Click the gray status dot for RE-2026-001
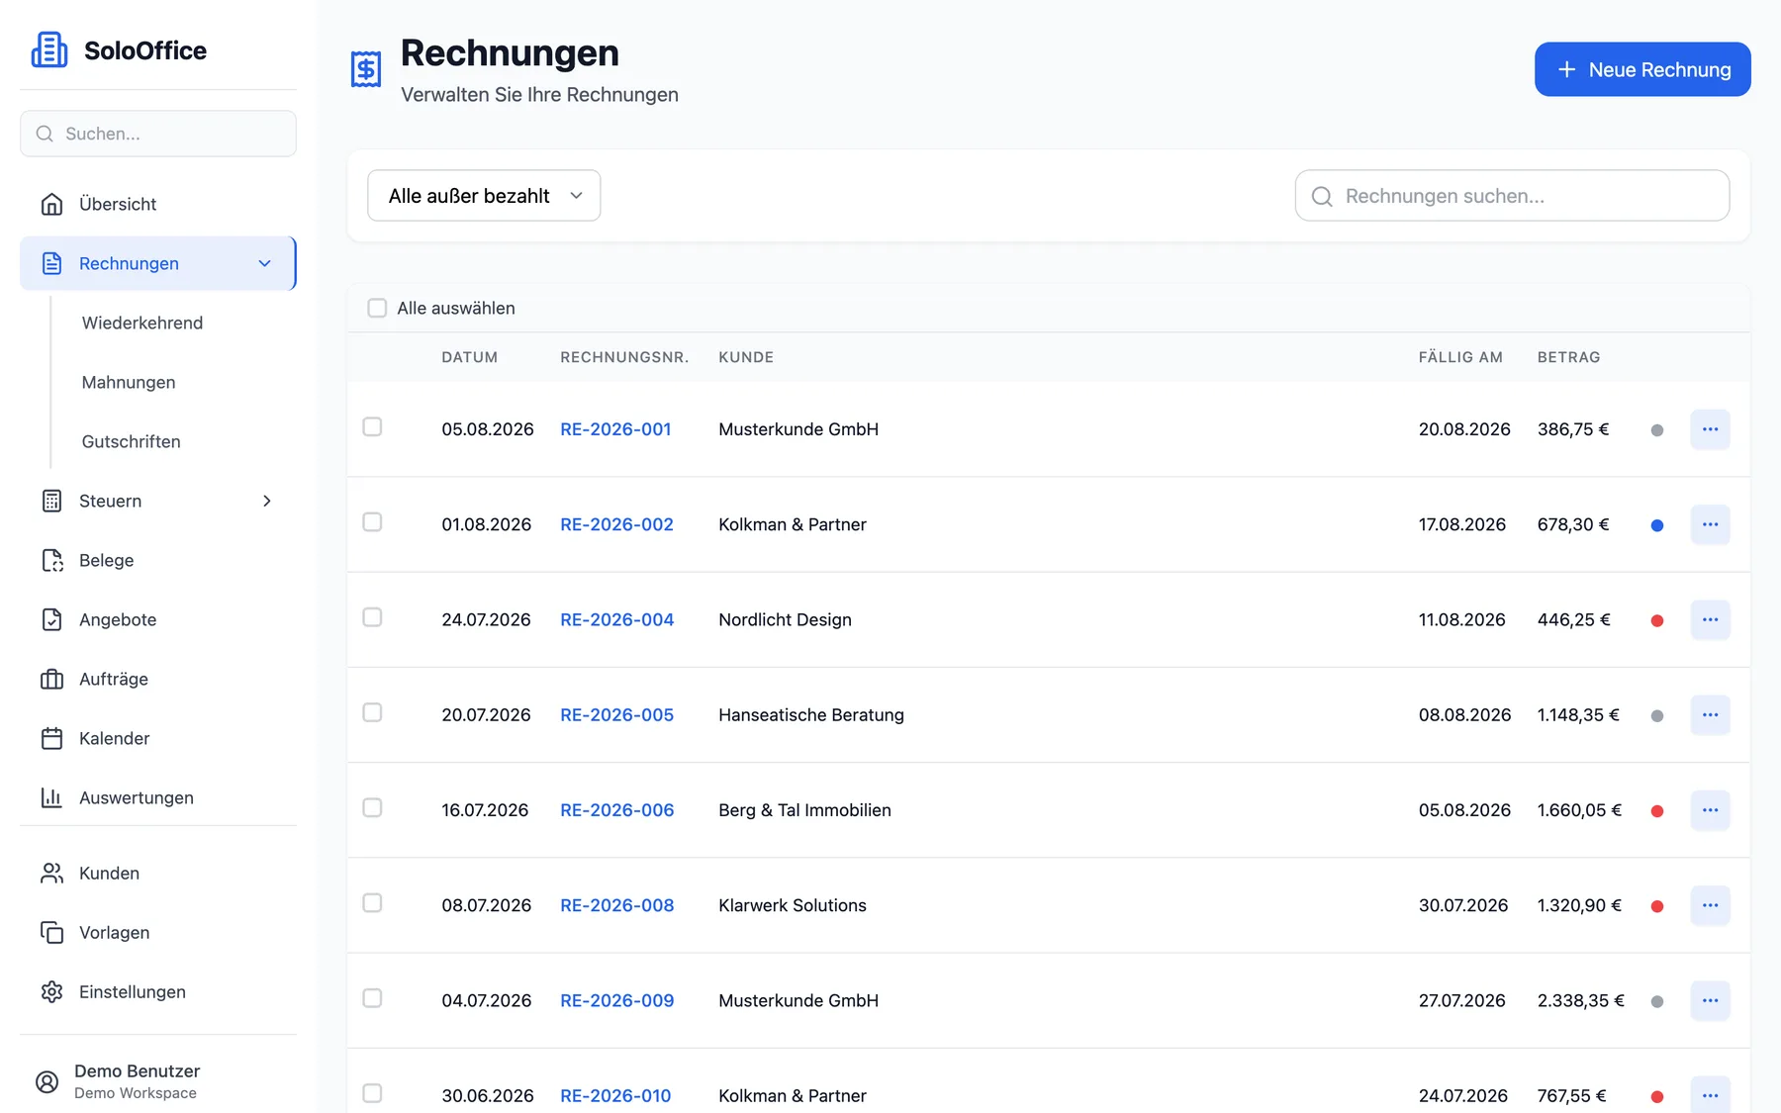1781x1113 pixels. click(1657, 430)
